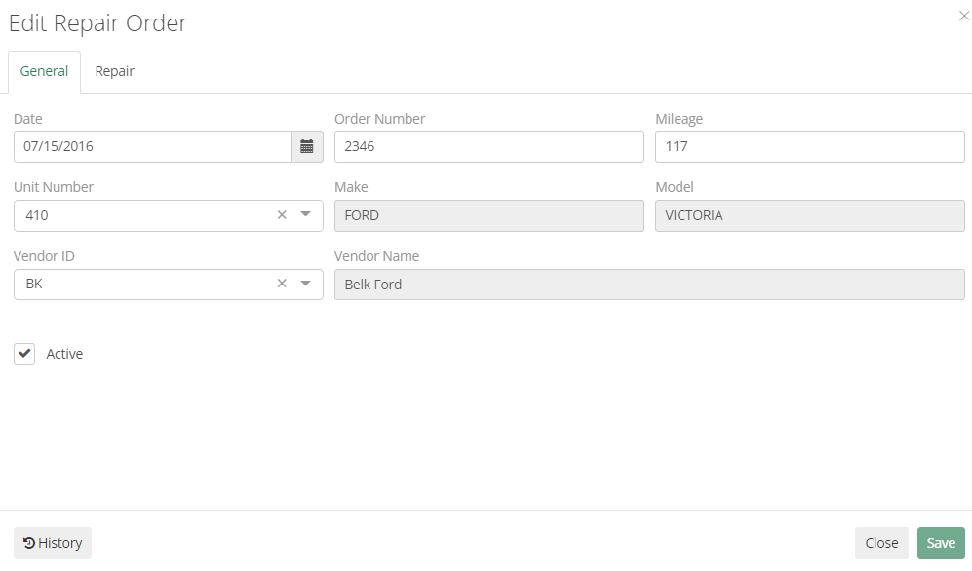Click the Make field showing FORD
The height and width of the screenshot is (571, 972).
pyautogui.click(x=487, y=215)
